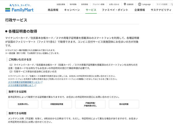Screen dimensions: 173x127
Task: Select the サービス menu tab
Action: click(91, 10)
